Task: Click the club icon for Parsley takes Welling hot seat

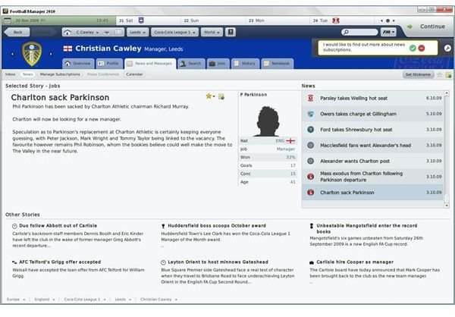Action: pos(310,98)
